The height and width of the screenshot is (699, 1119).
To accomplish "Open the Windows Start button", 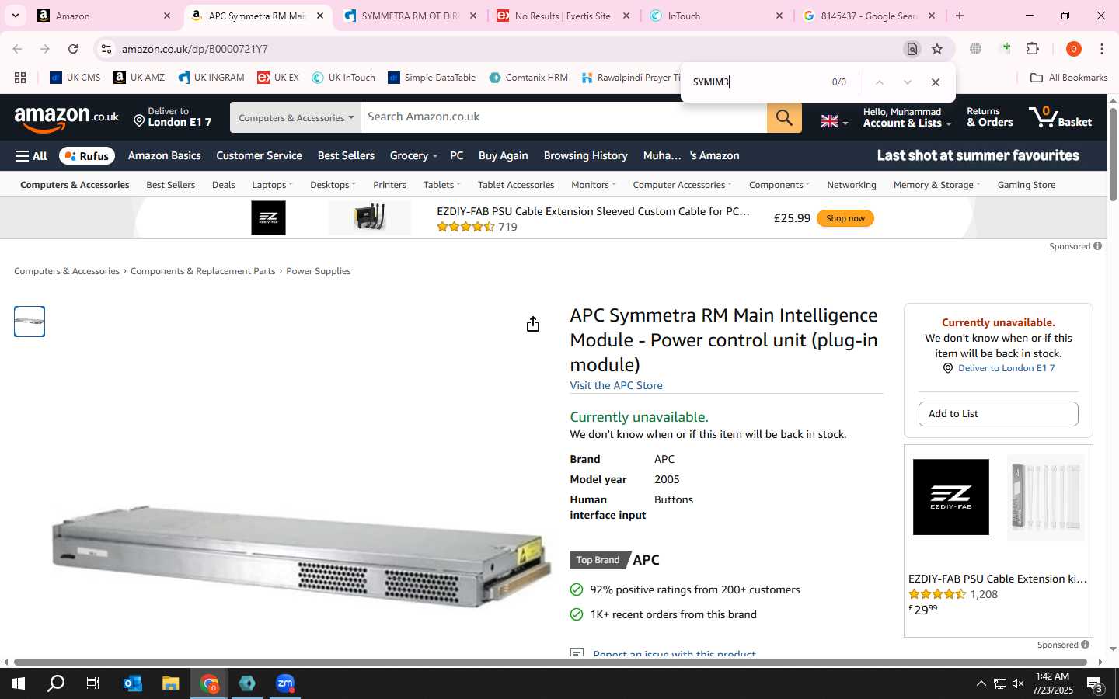I will (x=19, y=683).
